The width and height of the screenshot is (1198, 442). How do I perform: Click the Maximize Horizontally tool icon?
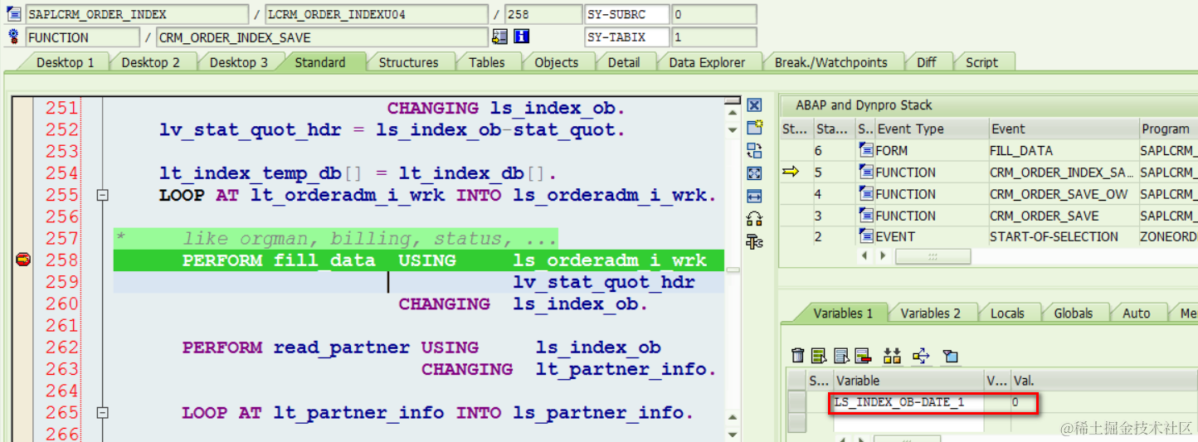[754, 196]
